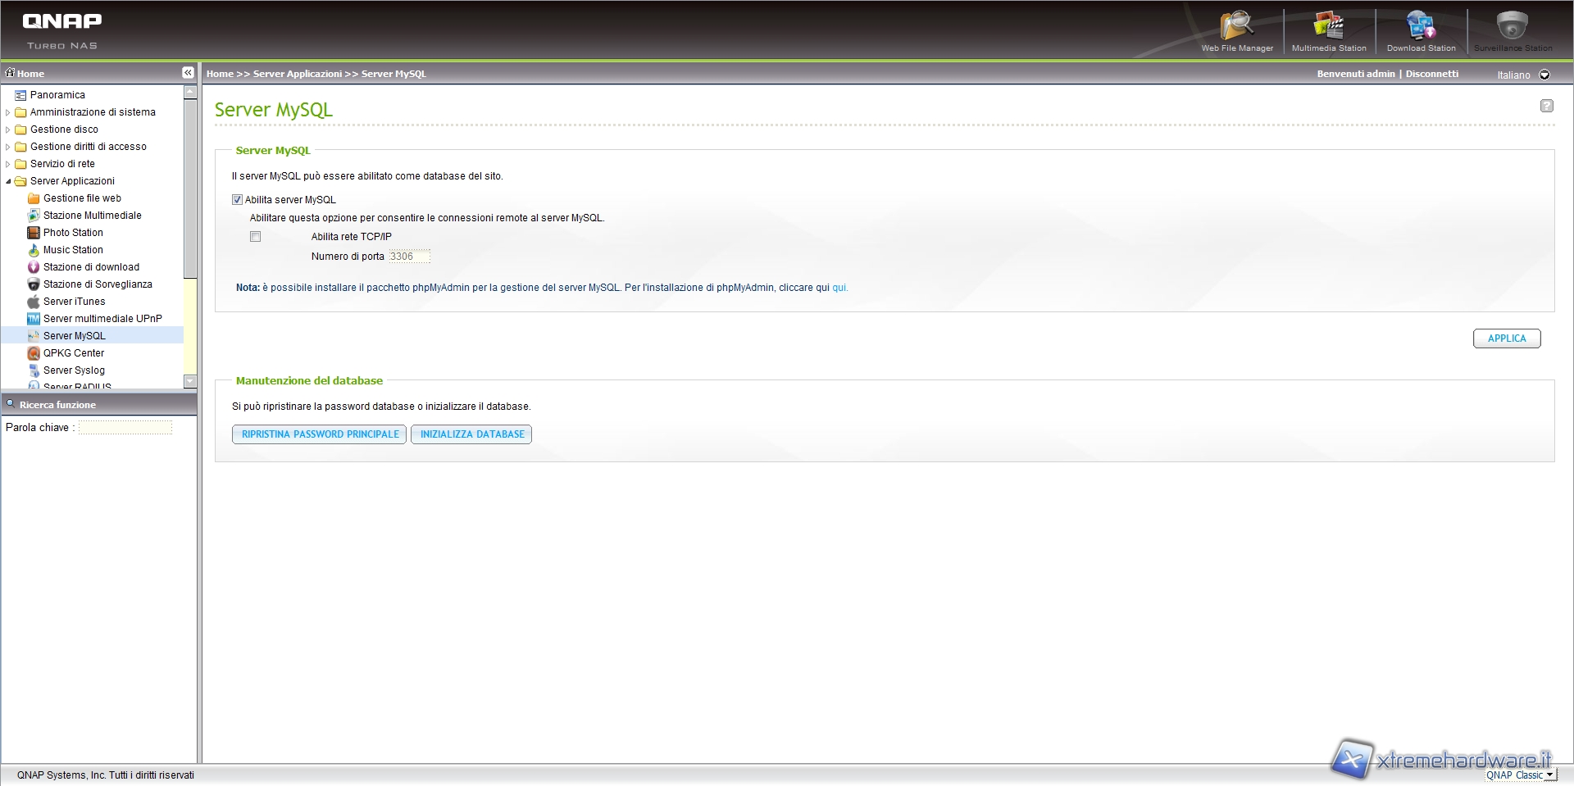Viewport: 1574px width, 786px height.
Task: Expand Amministrazione di sistema tree node
Action: 8,112
